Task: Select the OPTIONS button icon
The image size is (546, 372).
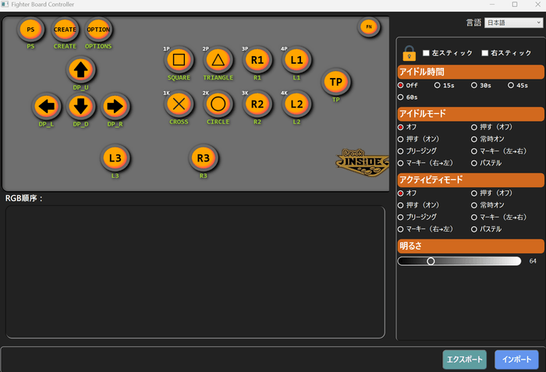Action: 98,30
